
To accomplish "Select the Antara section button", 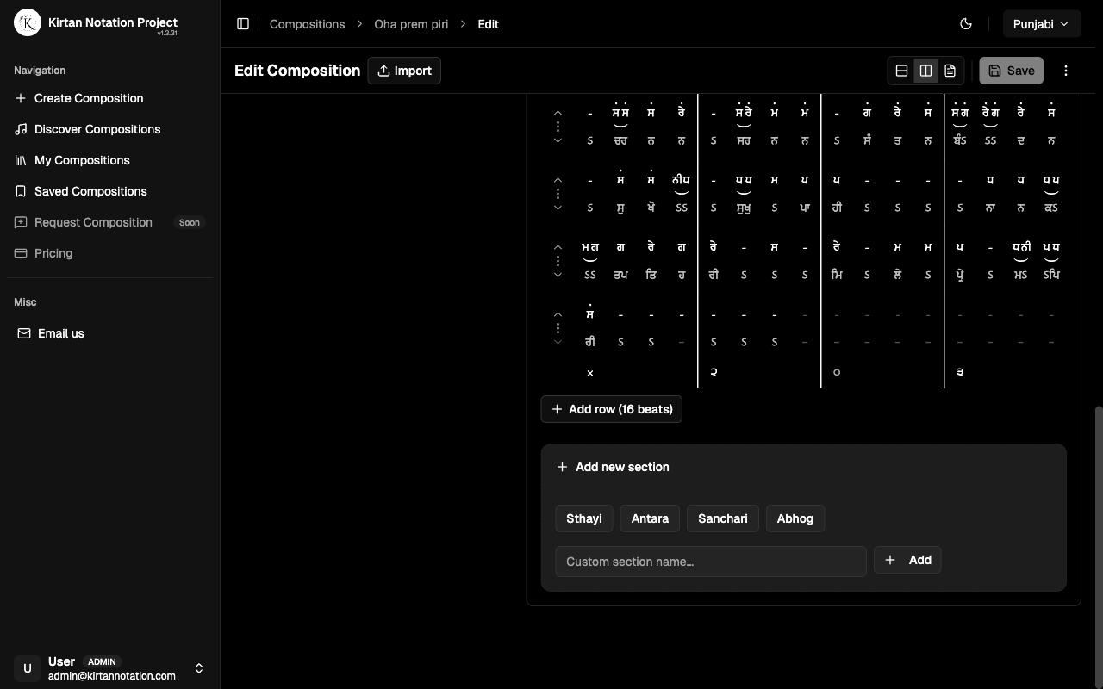I will pyautogui.click(x=650, y=518).
